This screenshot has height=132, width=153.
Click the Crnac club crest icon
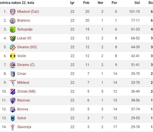(x=13, y=74)
